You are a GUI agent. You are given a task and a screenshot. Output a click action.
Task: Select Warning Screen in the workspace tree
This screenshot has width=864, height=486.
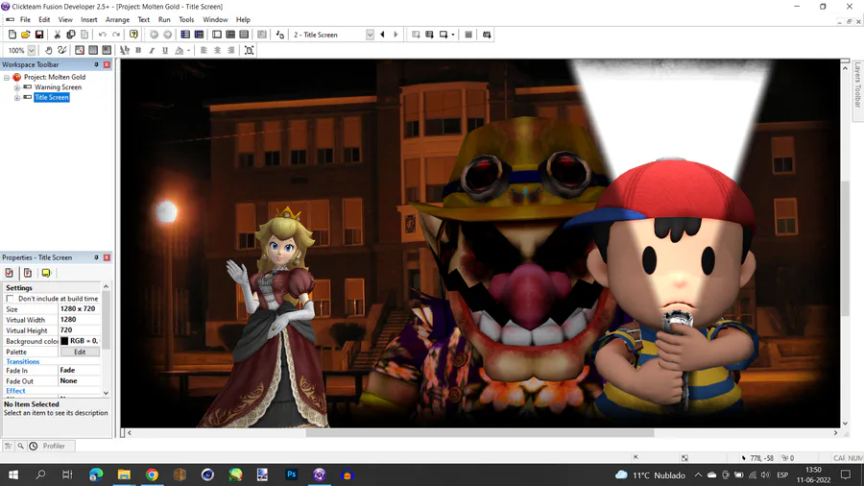58,87
